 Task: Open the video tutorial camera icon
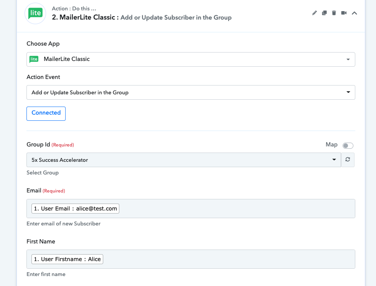[344, 13]
